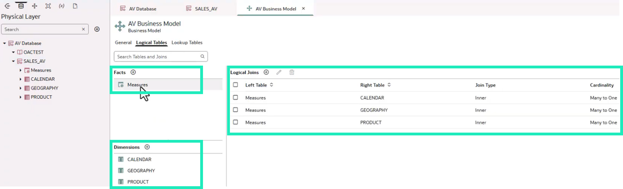Click the Inner join type in CALENDAR row

point(481,98)
